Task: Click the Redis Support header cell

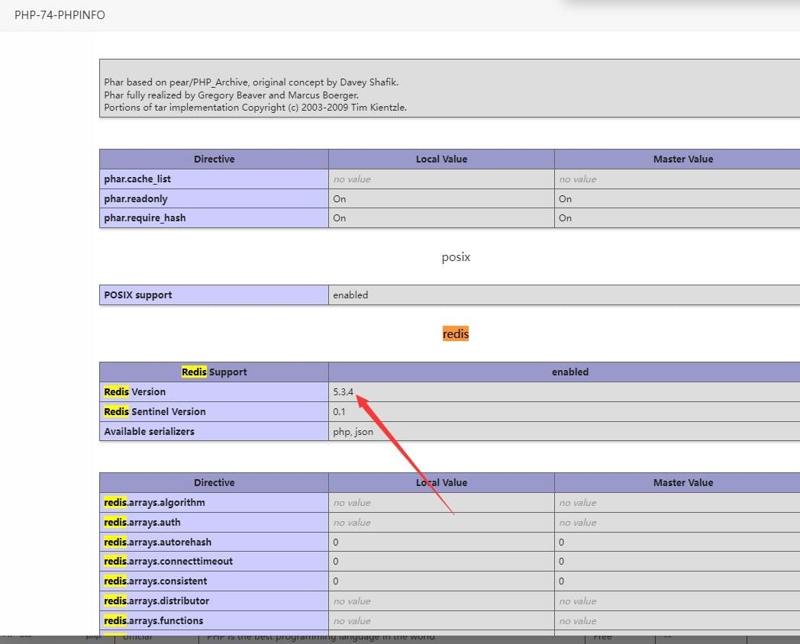Action: pyautogui.click(x=214, y=372)
